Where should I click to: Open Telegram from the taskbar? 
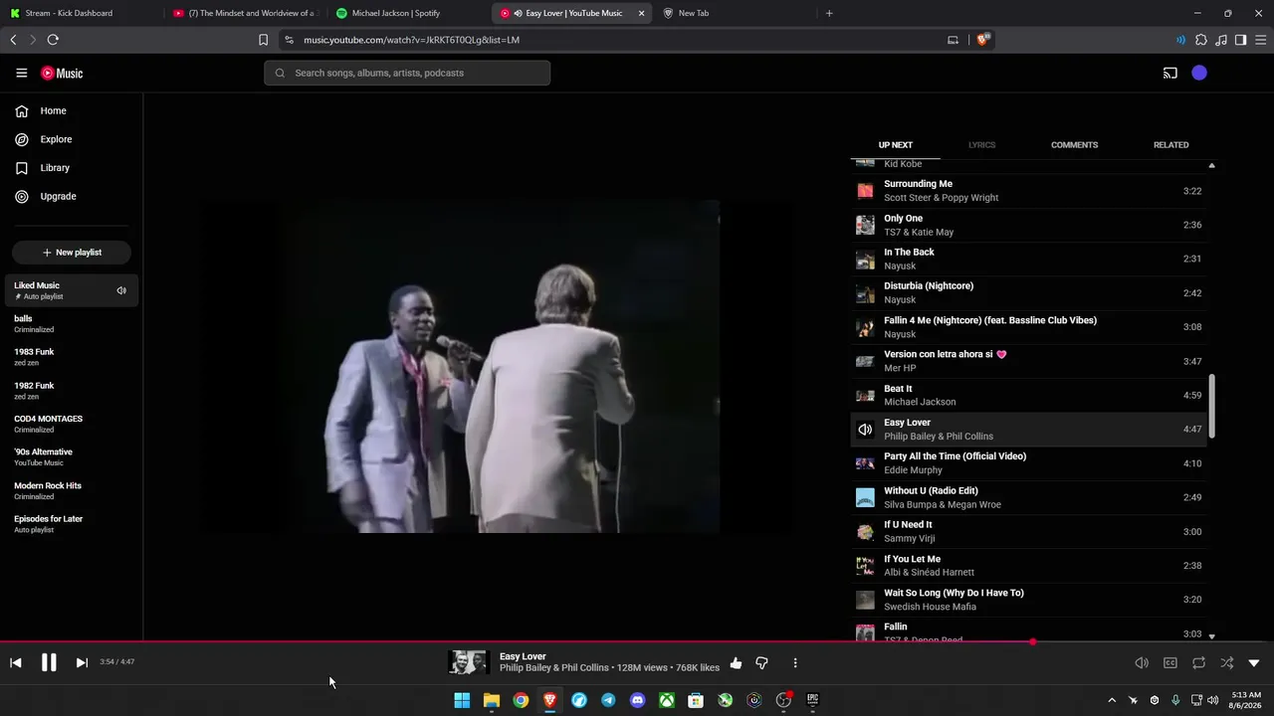tap(608, 700)
